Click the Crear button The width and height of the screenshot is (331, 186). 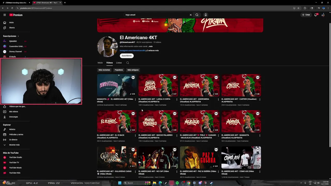coord(306,15)
